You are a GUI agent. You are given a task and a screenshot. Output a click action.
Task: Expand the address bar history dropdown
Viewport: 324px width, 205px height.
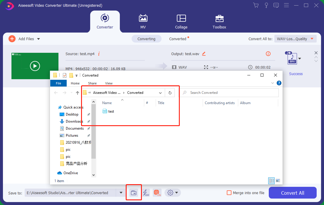point(160,93)
